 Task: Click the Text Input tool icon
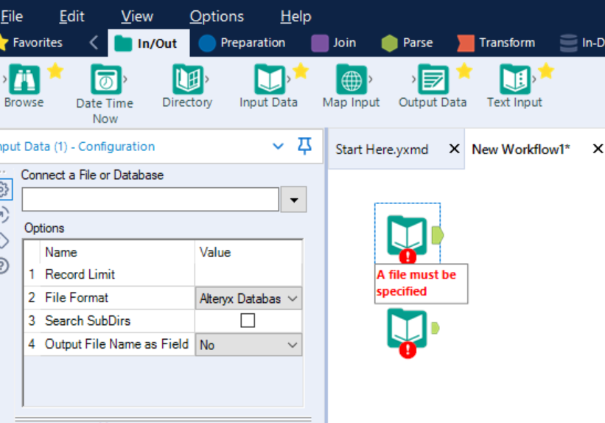(514, 80)
